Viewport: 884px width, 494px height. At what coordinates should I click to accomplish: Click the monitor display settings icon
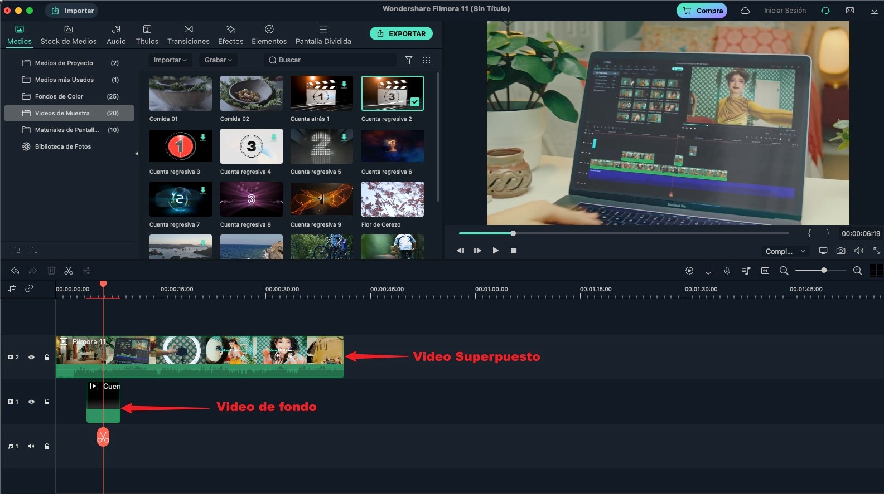(823, 251)
